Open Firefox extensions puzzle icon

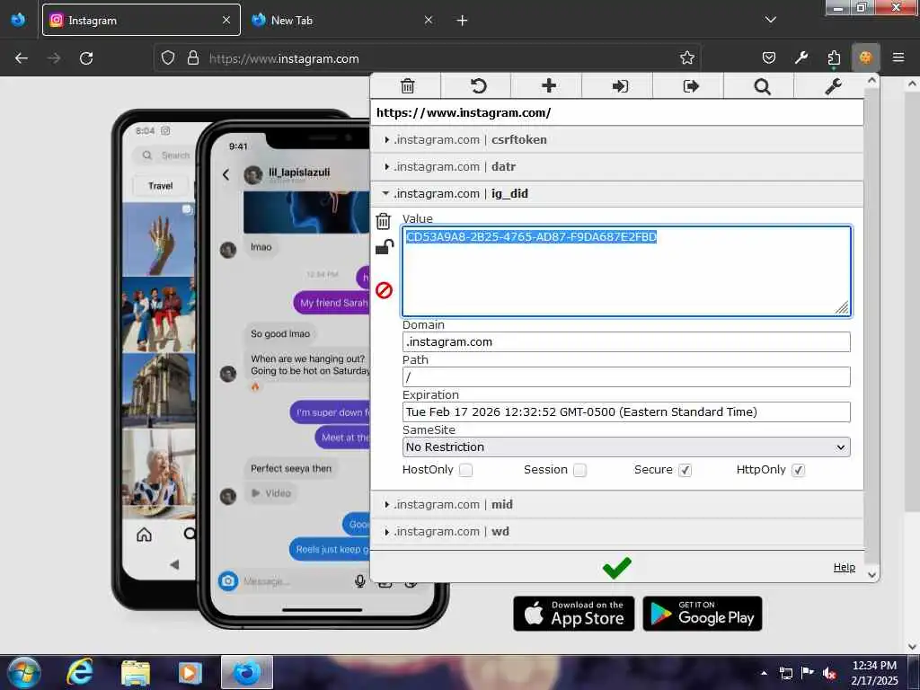tap(834, 57)
